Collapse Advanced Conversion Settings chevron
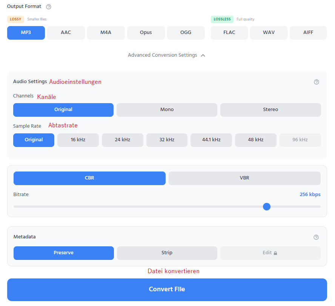The image size is (335, 306). point(203,56)
